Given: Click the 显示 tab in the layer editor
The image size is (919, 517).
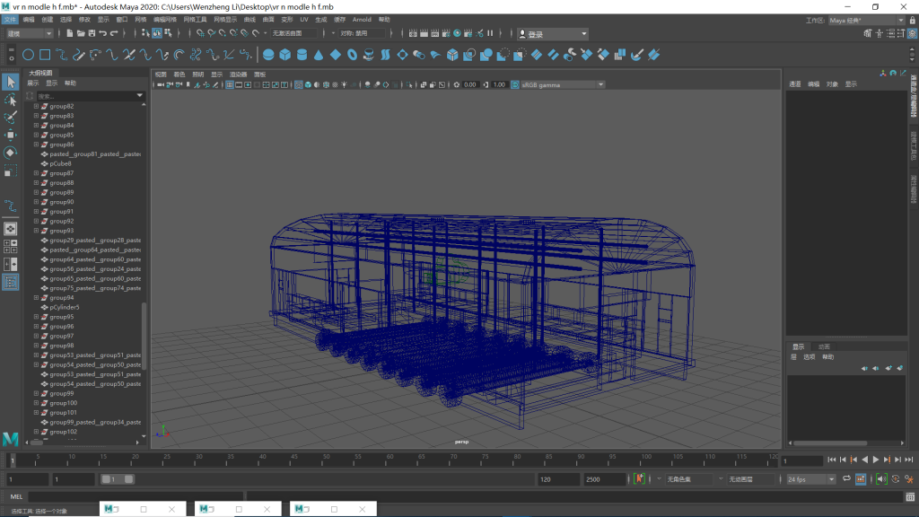Looking at the screenshot, I should coord(798,347).
